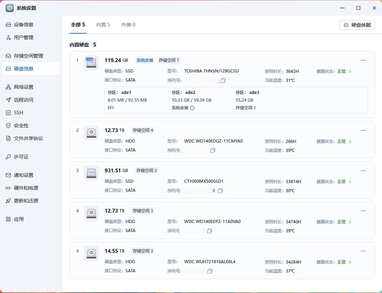Go to SSH settings page
Image resolution: width=382 pixels, height=293 pixels.
[18, 113]
